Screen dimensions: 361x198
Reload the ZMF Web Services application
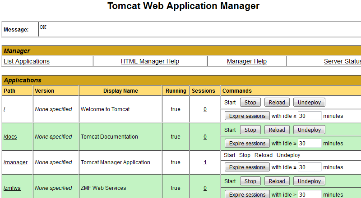click(277, 181)
